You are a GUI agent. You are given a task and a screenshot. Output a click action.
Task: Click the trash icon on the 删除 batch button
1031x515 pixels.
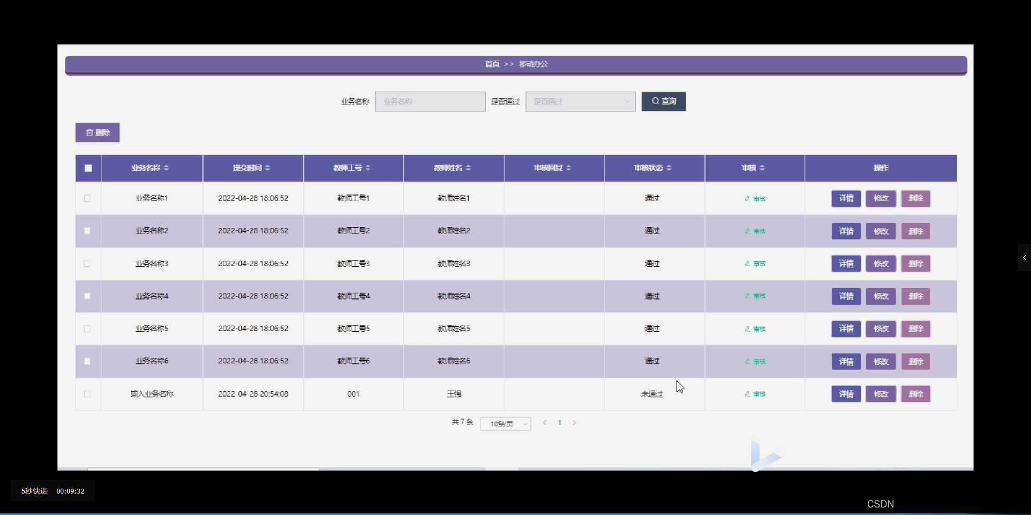[90, 133]
